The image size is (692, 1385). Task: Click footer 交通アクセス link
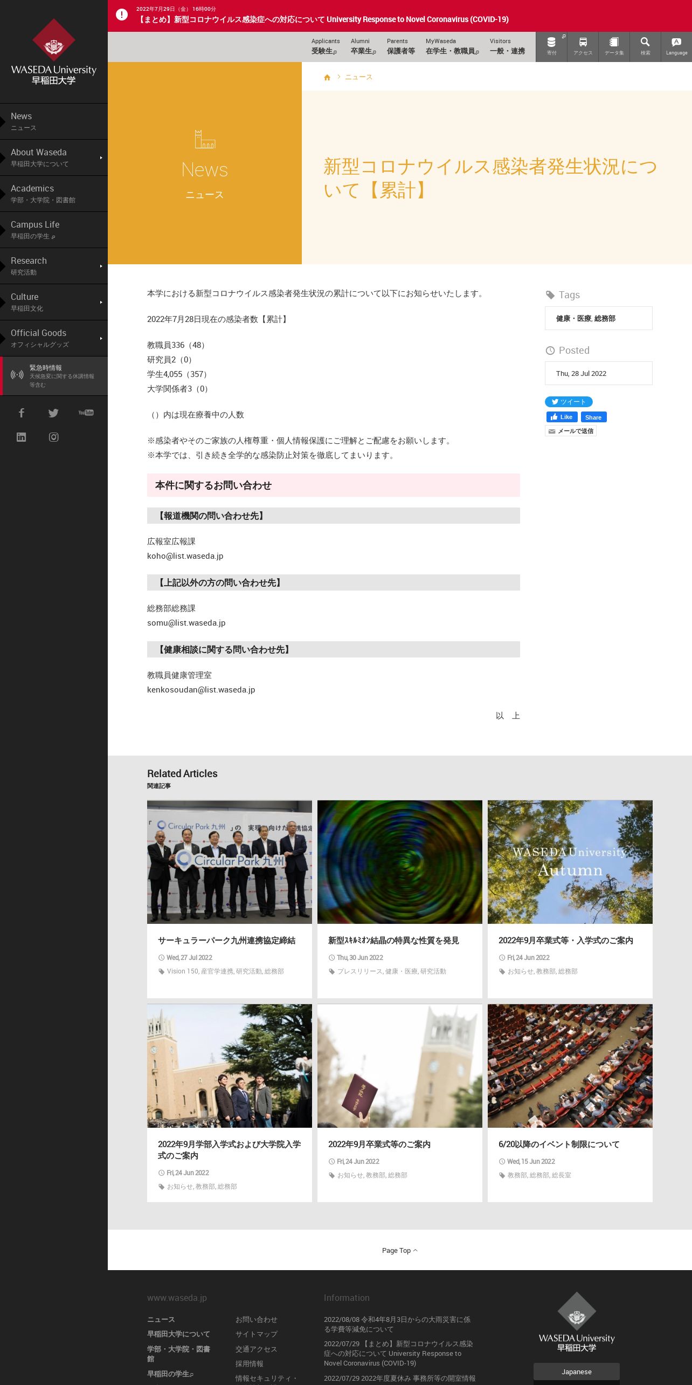(x=256, y=1349)
